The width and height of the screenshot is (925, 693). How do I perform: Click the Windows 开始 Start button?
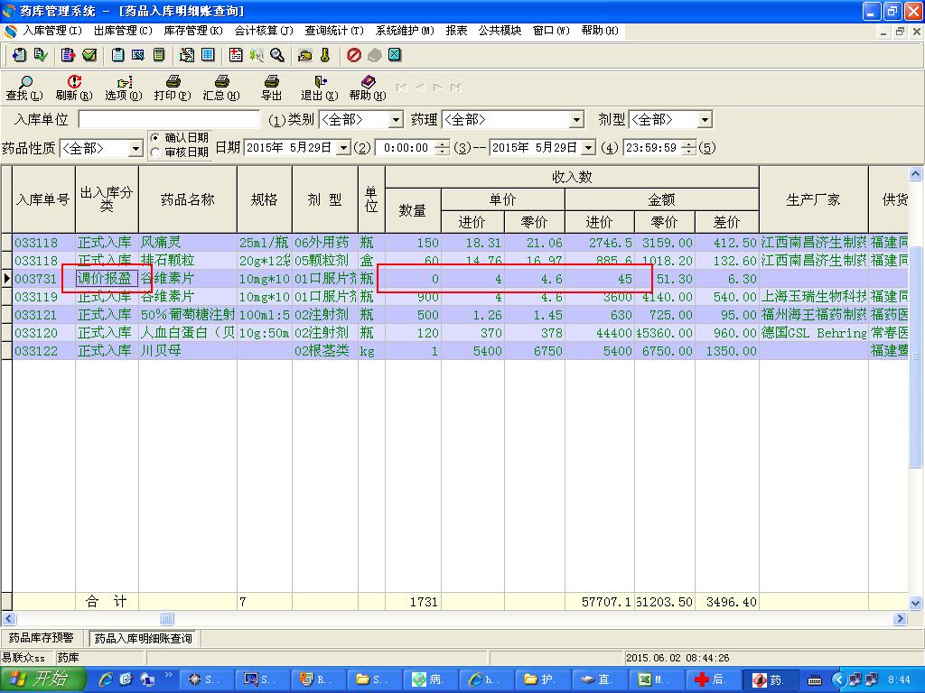(x=43, y=679)
